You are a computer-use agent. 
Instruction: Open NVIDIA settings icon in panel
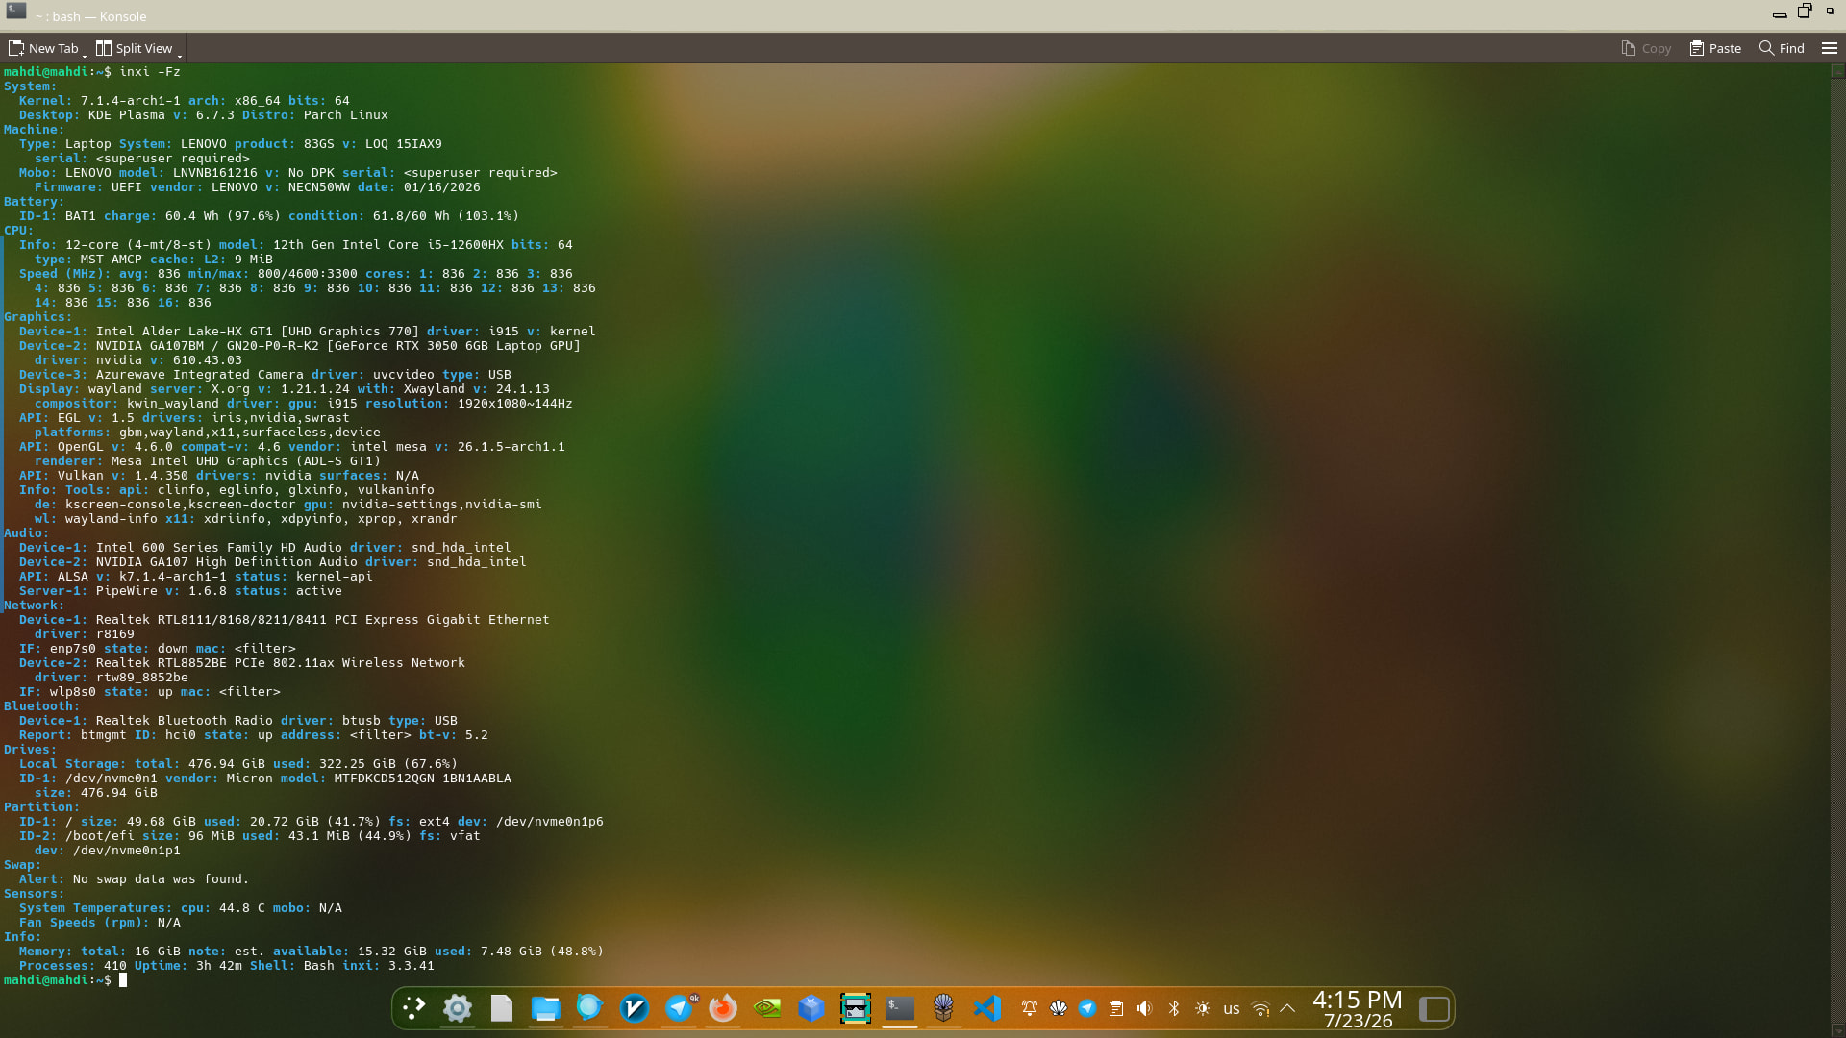click(x=767, y=1008)
